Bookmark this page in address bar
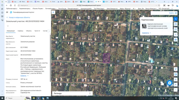 [159, 5]
